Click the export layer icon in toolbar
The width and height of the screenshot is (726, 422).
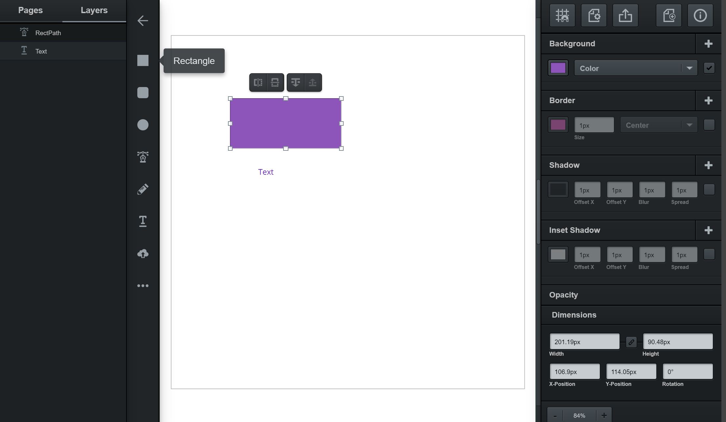click(625, 15)
